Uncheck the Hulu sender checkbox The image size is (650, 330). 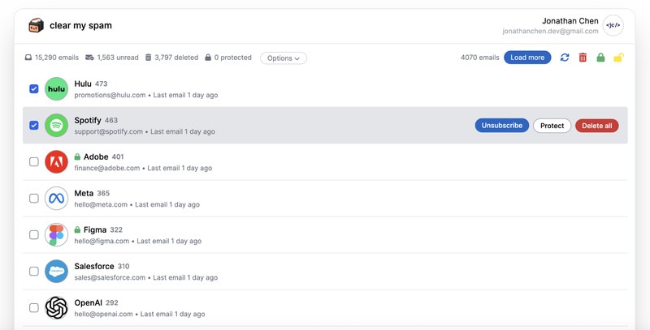tap(34, 89)
